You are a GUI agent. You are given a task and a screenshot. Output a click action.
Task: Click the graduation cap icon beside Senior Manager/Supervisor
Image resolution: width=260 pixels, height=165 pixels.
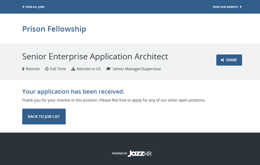coord(109,69)
